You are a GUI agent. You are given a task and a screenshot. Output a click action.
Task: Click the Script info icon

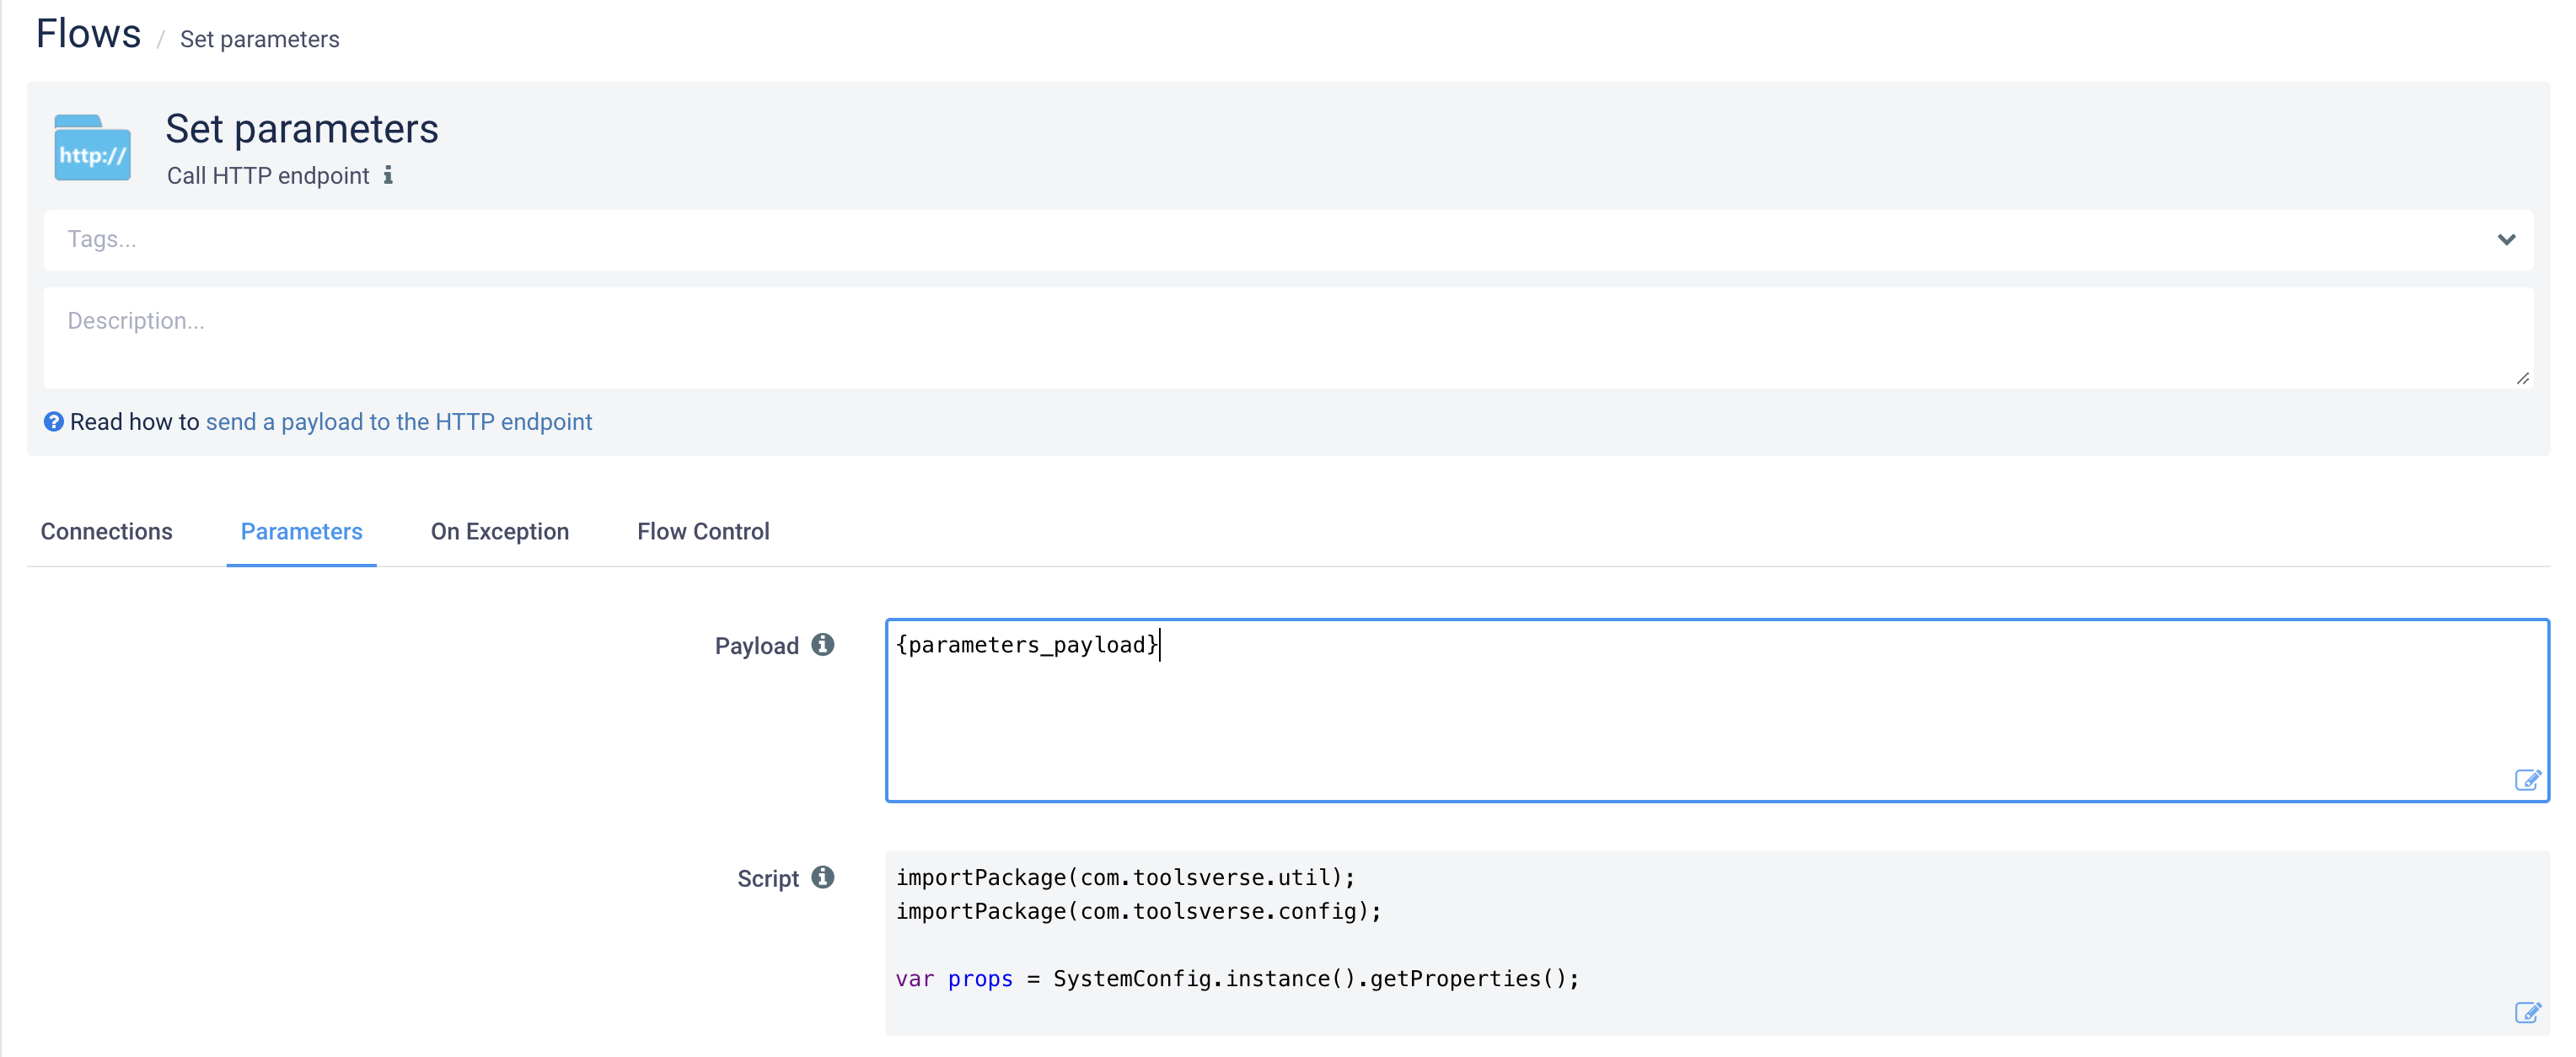(x=822, y=878)
